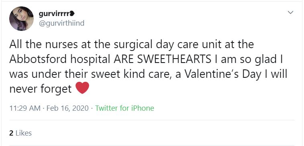
Task: Click the words never forget
Action: click(x=41, y=89)
